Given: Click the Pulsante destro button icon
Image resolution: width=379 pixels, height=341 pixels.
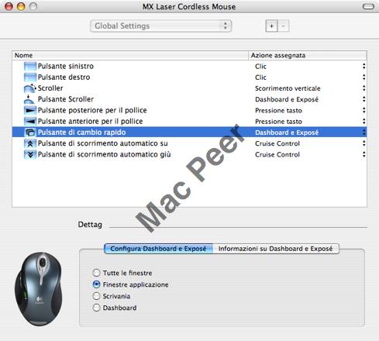Looking at the screenshot, I should pos(30,77).
